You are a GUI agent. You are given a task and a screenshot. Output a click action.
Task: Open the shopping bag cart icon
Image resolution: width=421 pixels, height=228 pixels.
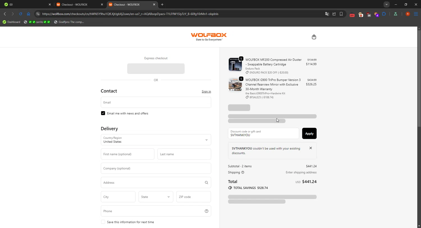(x=314, y=37)
